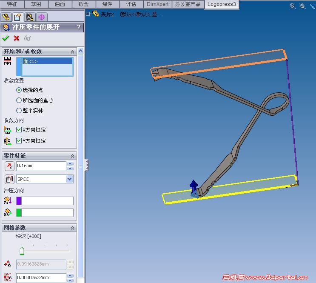Click the mesh tolerance icon beside 0.00302622mm
This screenshot has width=316, height=283.
[8, 277]
